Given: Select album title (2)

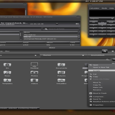Looking at the screenshot, I should pyautogui.click(x=51, y=37).
